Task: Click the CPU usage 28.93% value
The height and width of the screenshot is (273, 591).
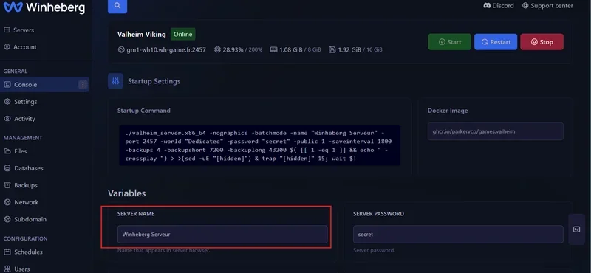Action: tap(233, 49)
